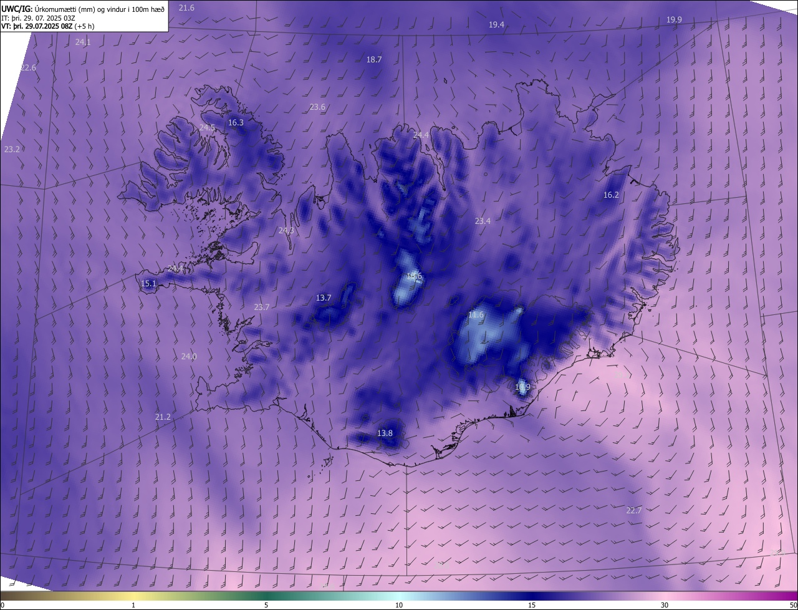This screenshot has width=798, height=610.
Task: Click the colour bar tick label 50
Action: tap(793, 605)
